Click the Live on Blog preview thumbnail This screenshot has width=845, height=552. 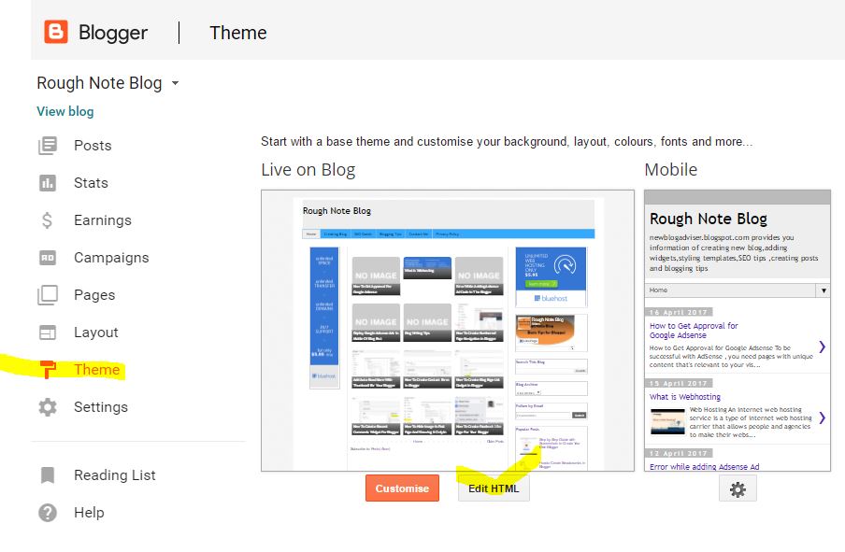(448, 331)
